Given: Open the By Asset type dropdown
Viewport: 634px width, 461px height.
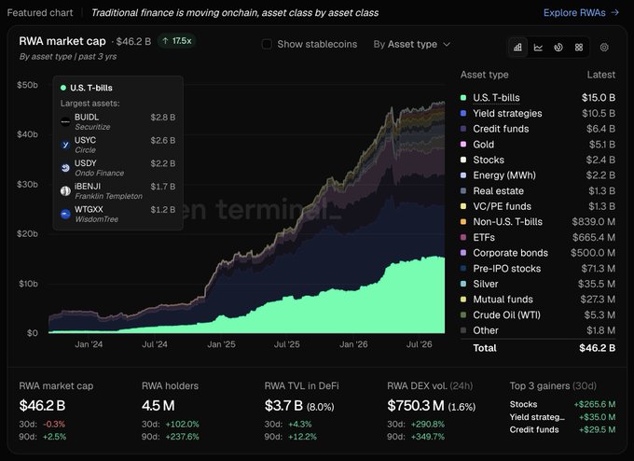Looking at the screenshot, I should click(x=411, y=44).
